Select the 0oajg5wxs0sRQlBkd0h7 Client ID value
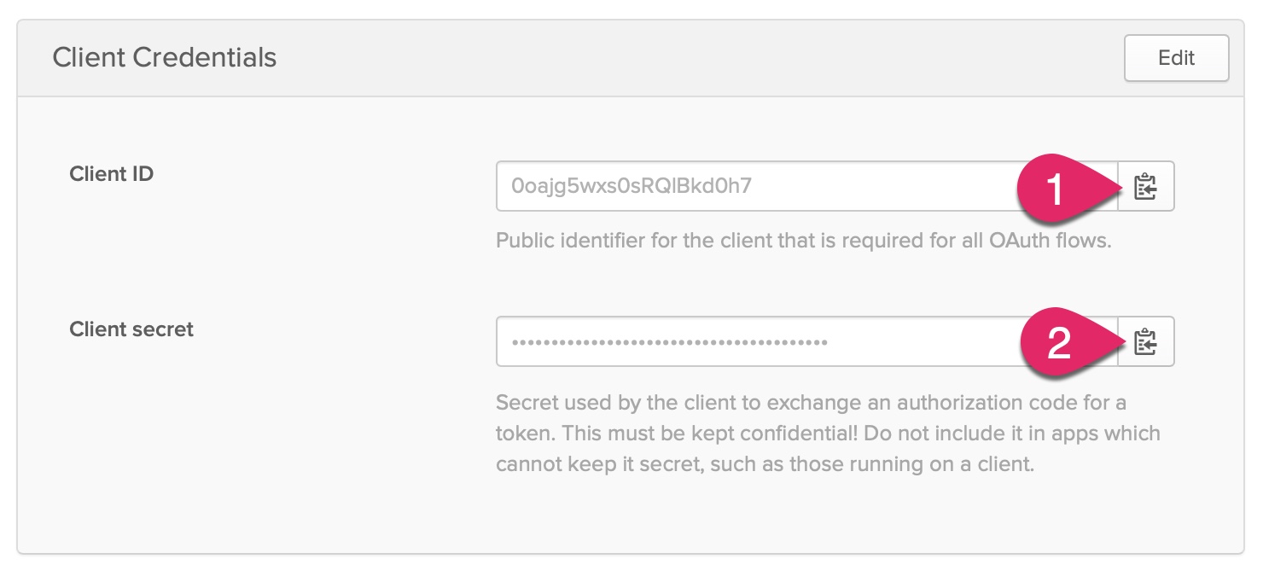Screen dimensions: 1263x582 tap(631, 186)
